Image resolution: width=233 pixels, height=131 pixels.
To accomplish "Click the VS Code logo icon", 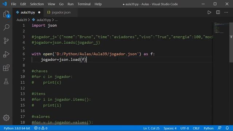I will pos(4,4).
